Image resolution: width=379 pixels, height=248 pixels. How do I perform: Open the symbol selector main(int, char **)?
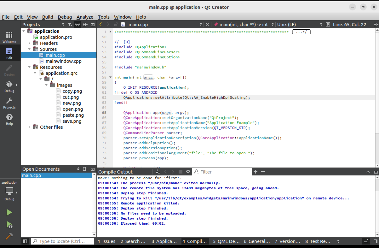[244, 24]
